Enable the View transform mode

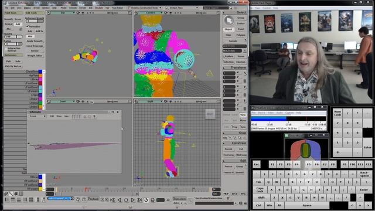[x=243, y=115]
